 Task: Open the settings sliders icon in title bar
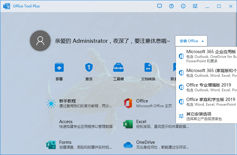click(195, 6)
